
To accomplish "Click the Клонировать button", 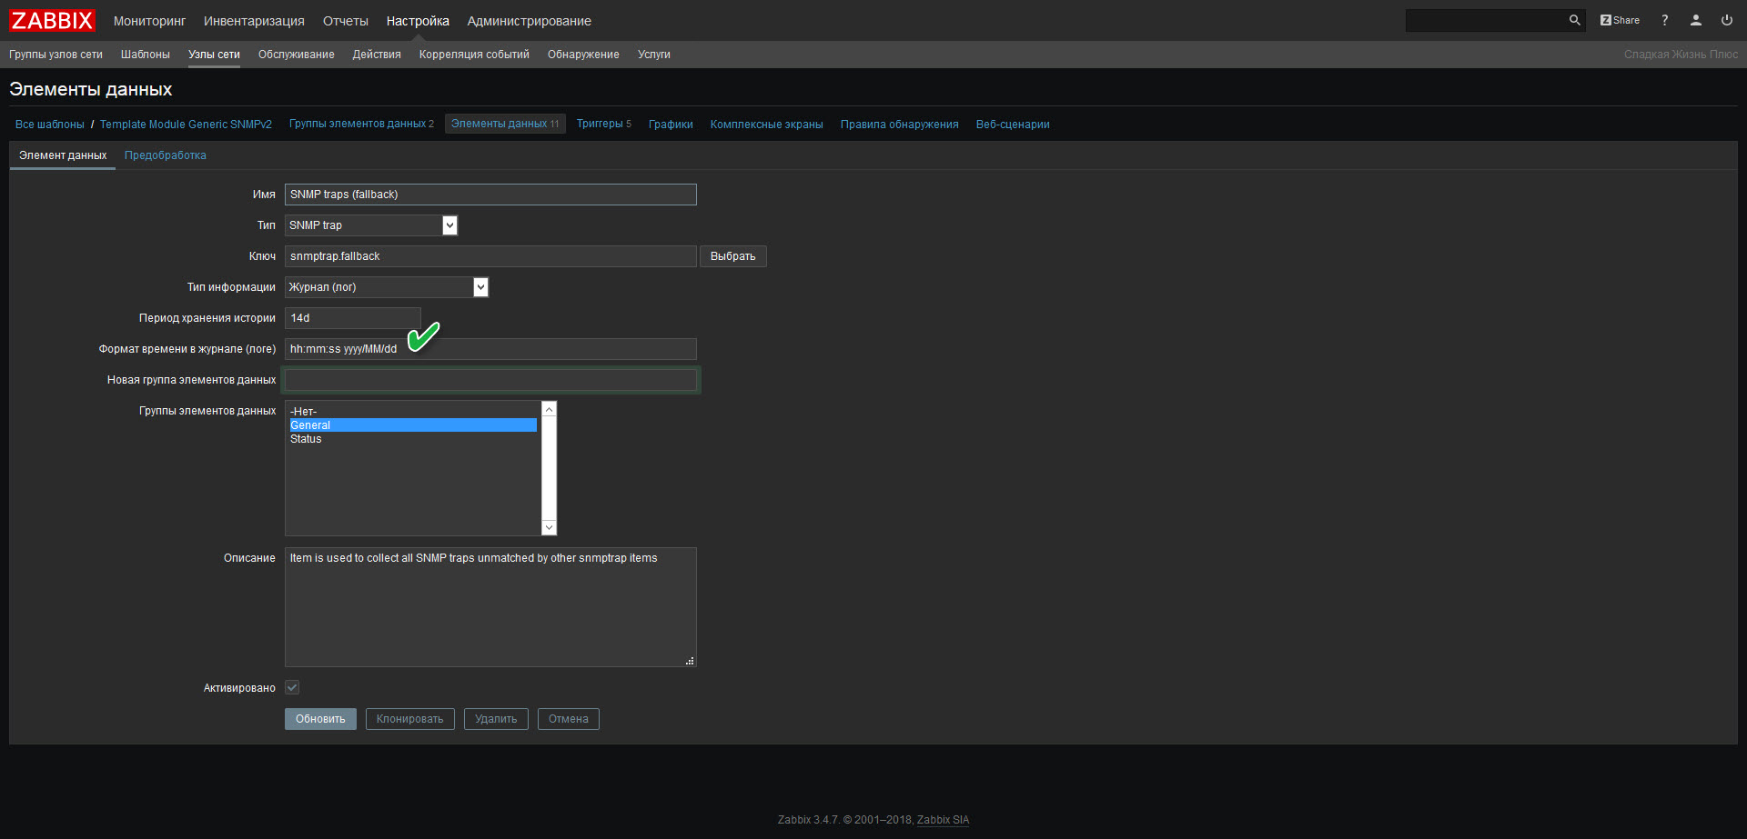I will [x=410, y=719].
